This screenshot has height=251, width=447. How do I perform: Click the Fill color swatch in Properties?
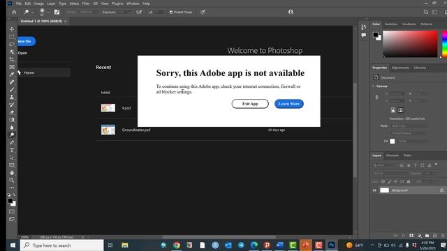(x=393, y=141)
